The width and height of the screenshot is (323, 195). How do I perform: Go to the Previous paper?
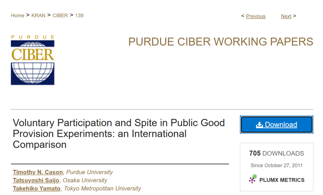[x=255, y=16]
